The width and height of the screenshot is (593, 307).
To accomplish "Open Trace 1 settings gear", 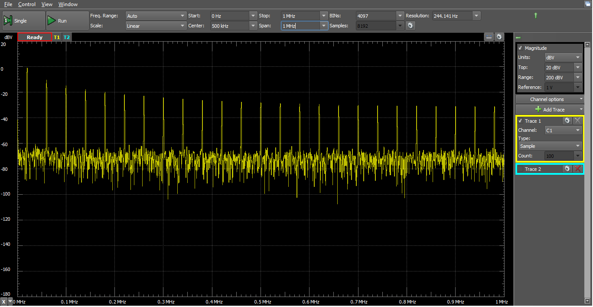I will [x=567, y=121].
